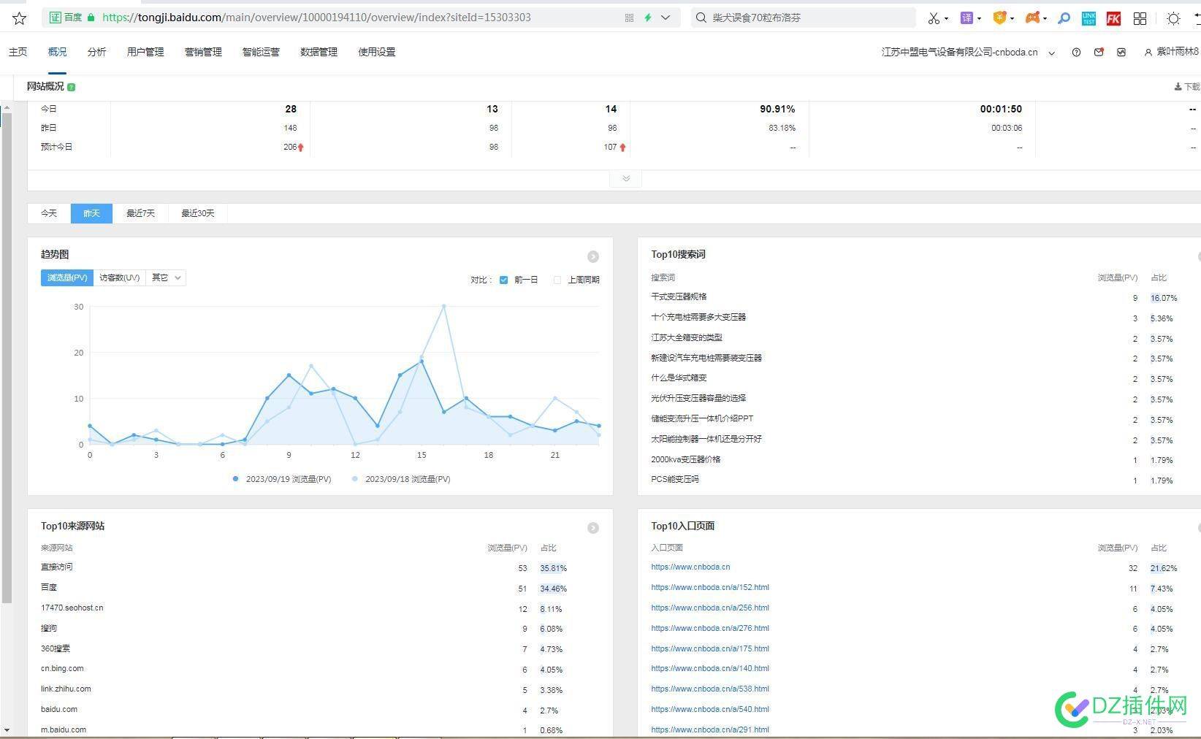1201x739 pixels.
Task: Click the green lightning speed-mode icon
Action: [648, 18]
